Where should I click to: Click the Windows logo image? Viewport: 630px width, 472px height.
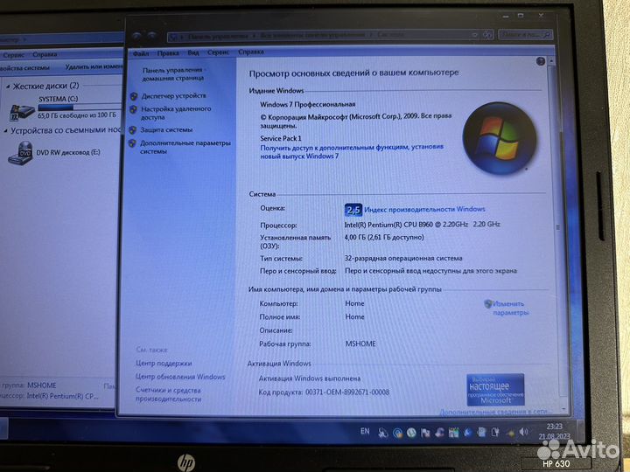tap(500, 138)
